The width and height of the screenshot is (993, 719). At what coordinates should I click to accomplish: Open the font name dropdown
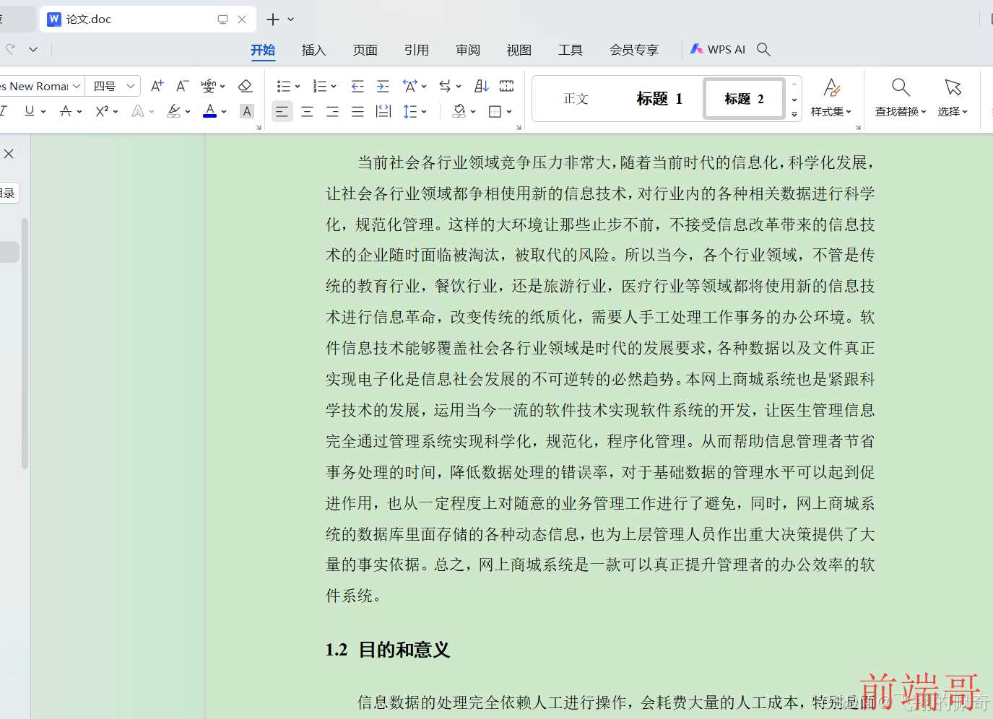77,87
